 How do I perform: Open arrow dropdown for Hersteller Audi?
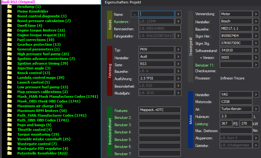point(178,56)
